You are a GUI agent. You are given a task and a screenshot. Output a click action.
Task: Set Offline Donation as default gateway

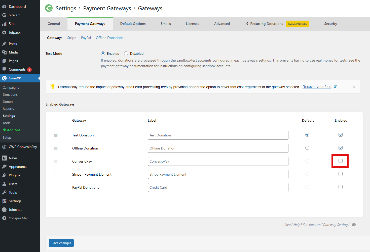coord(307,148)
